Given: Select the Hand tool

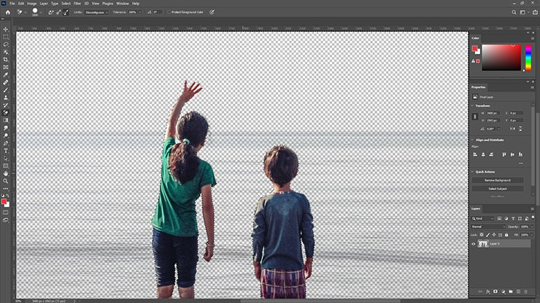Looking at the screenshot, I should tap(6, 173).
